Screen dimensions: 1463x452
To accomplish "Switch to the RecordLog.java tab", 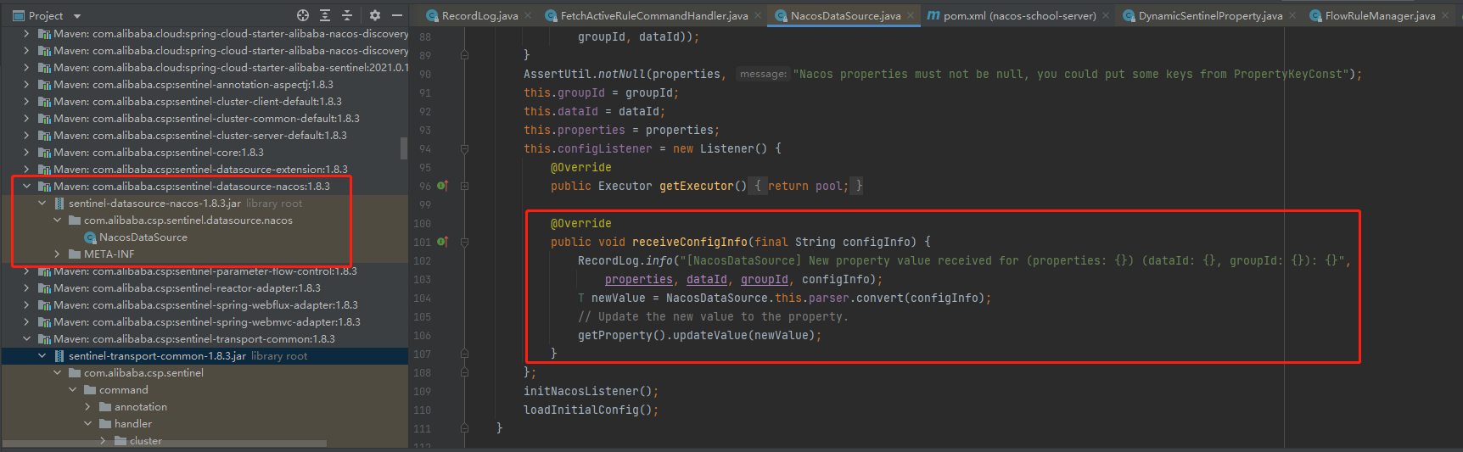I will pos(479,15).
